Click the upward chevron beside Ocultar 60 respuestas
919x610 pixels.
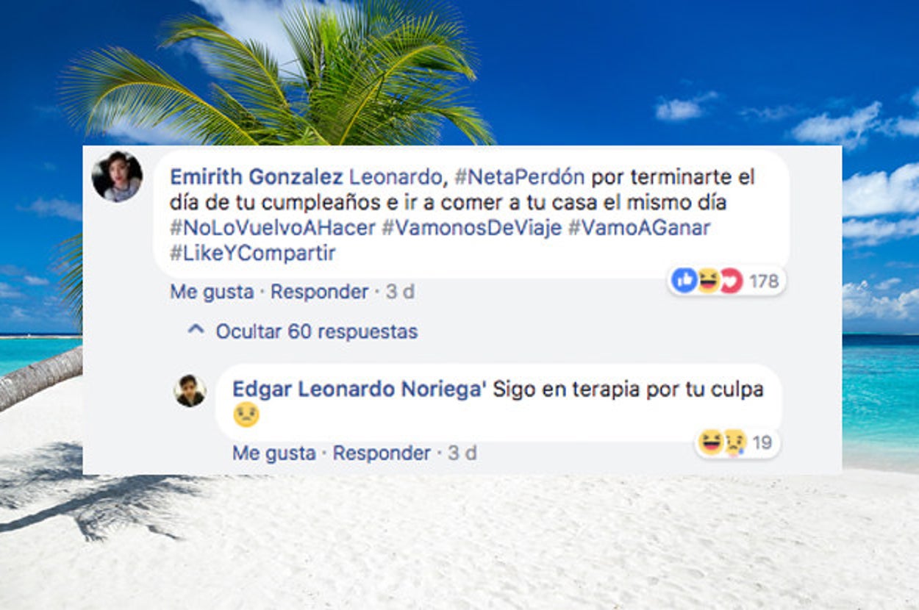click(x=196, y=331)
